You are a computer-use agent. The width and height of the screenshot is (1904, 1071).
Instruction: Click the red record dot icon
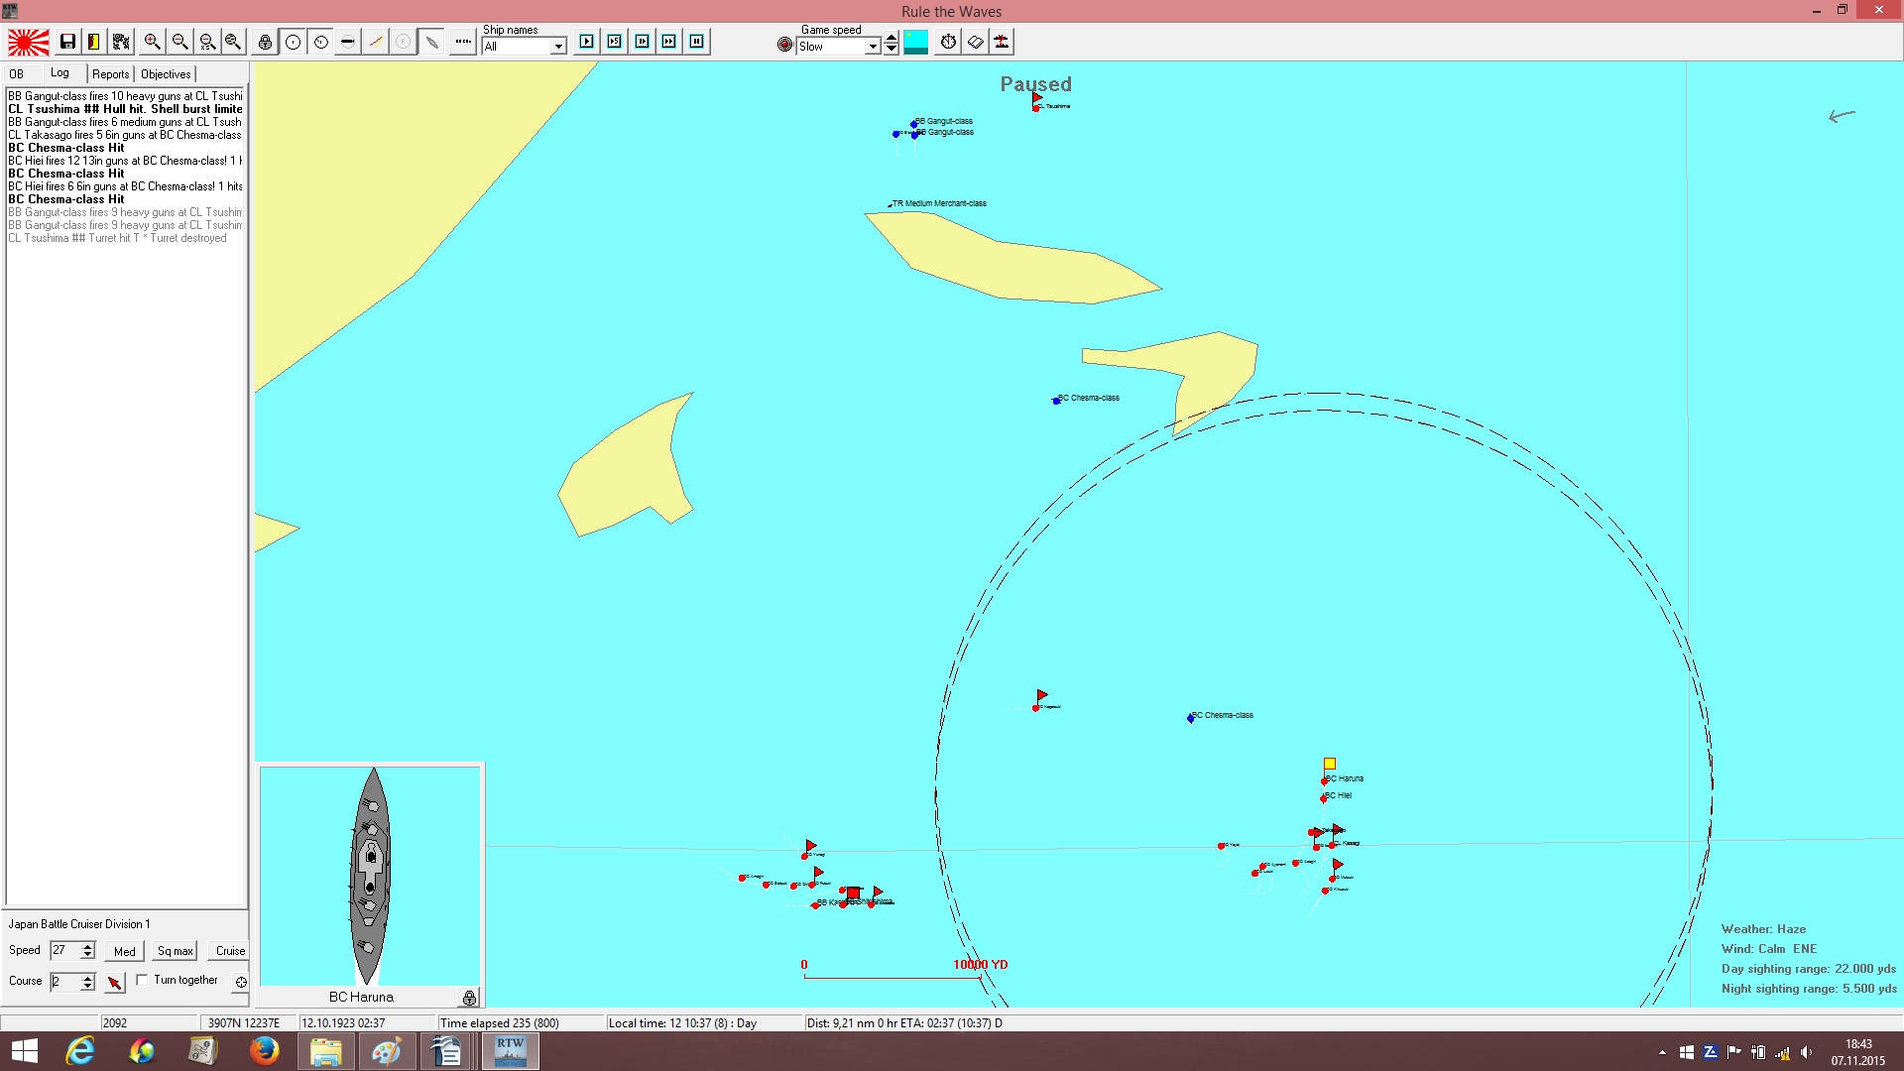[x=784, y=45]
